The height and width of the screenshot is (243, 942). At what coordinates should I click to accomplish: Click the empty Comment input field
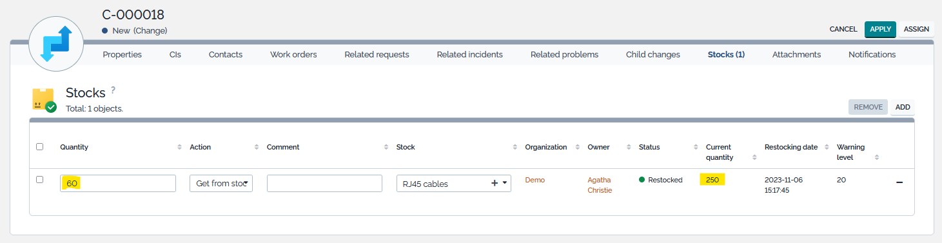point(324,183)
